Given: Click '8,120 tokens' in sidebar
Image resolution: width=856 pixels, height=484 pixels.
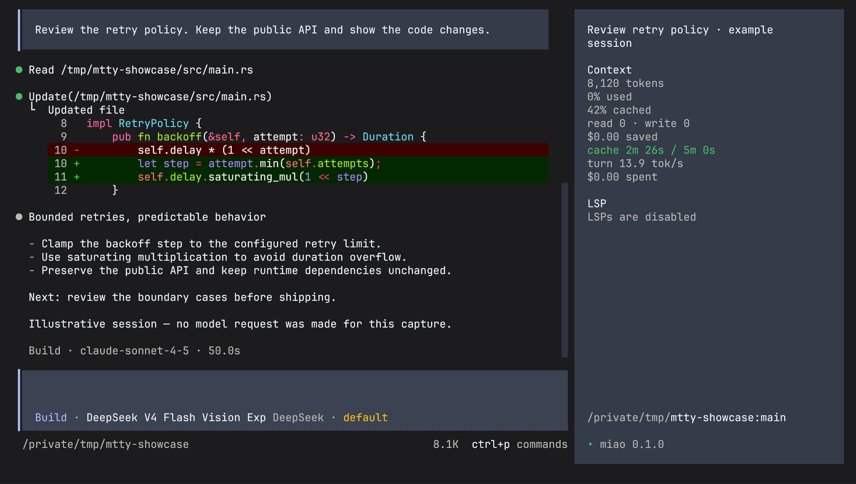Looking at the screenshot, I should (x=625, y=83).
